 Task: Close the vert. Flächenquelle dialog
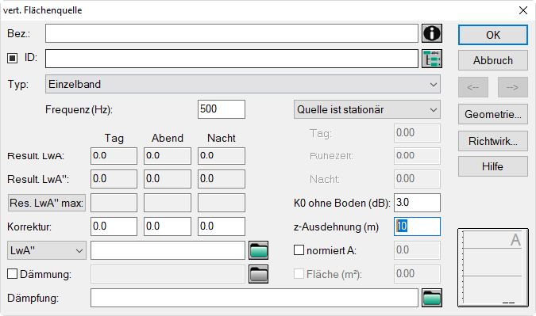[x=523, y=10]
